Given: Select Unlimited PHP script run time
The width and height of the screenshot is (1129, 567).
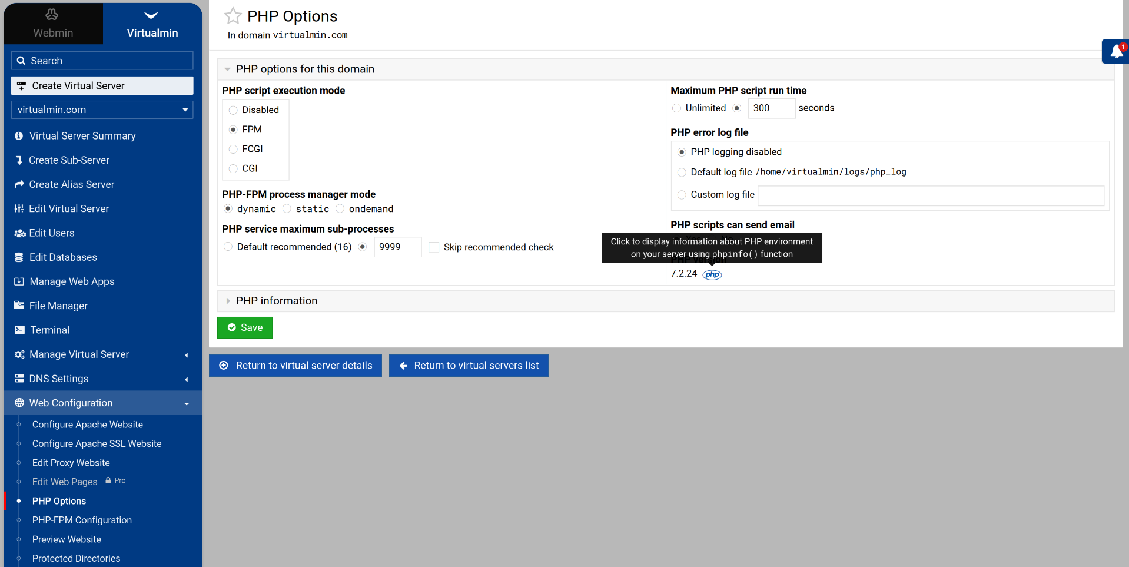Looking at the screenshot, I should (x=676, y=108).
